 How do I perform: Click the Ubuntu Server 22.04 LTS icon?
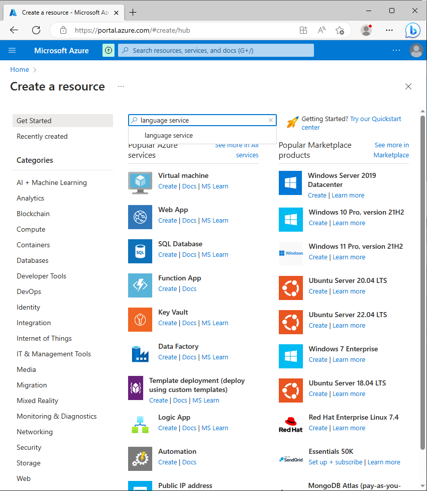coord(291,322)
